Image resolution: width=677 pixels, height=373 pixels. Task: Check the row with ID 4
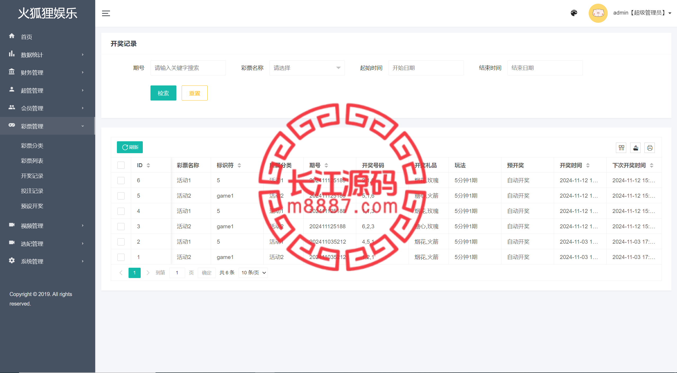121,211
